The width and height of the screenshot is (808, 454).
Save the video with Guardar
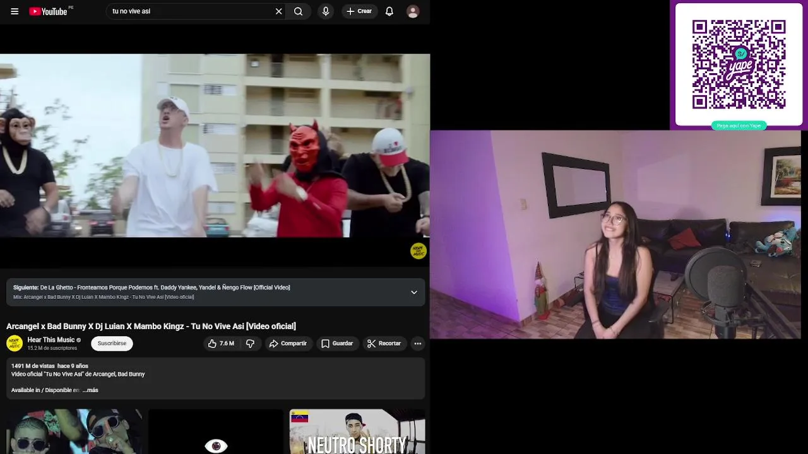coord(337,344)
